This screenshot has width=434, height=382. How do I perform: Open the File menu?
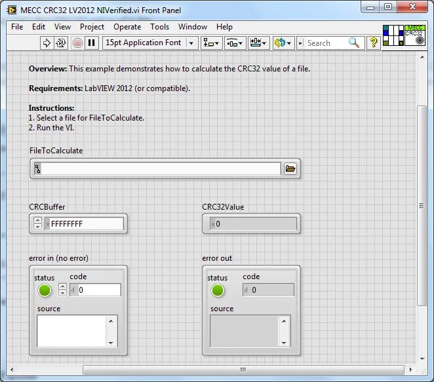(x=17, y=27)
